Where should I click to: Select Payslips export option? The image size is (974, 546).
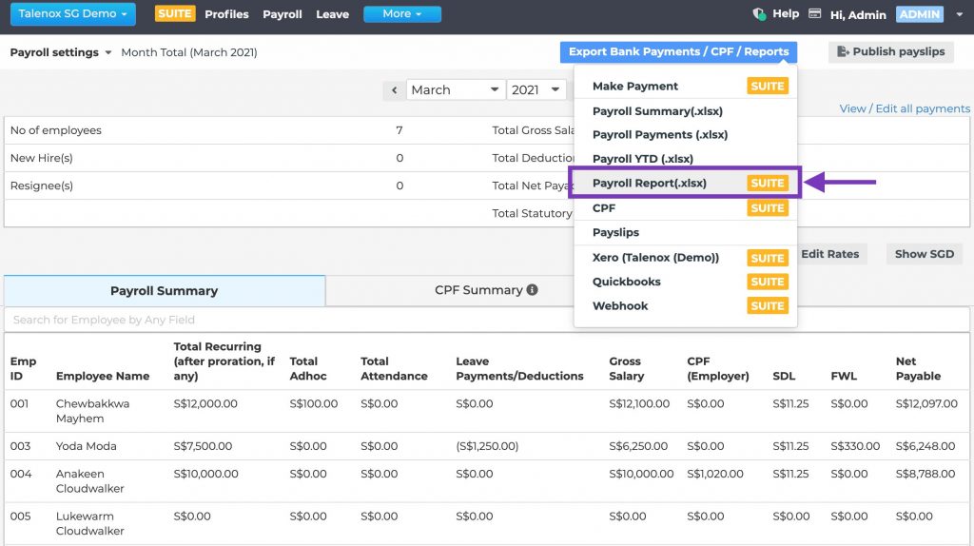(685, 232)
